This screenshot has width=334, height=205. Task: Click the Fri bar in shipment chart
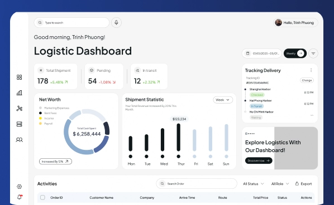click(x=194, y=140)
